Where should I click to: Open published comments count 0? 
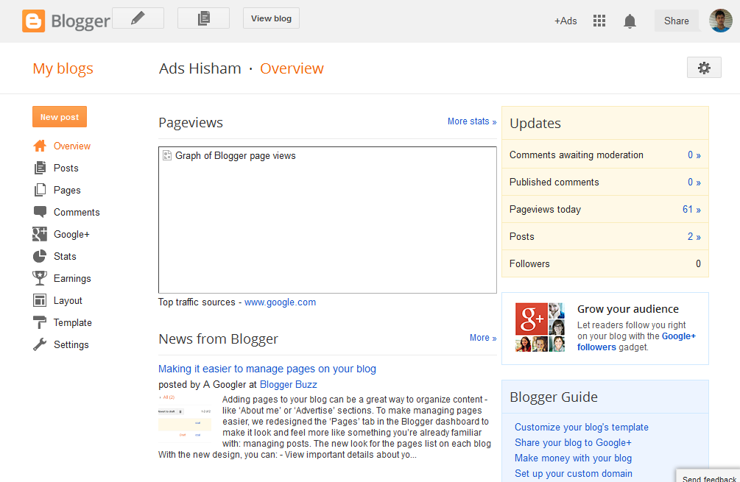[x=694, y=182]
